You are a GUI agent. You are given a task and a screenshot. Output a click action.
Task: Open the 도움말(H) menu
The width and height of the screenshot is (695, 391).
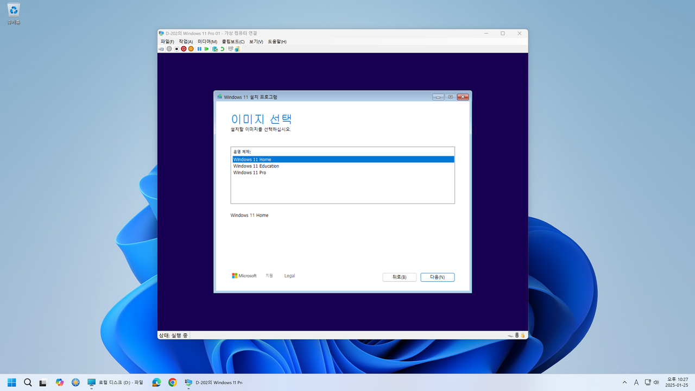277,41
